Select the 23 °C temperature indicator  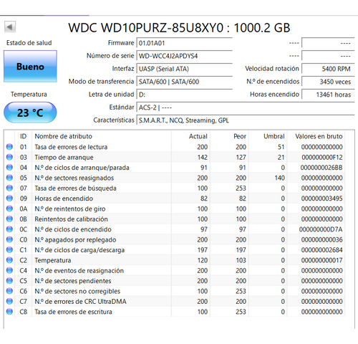click(30, 113)
